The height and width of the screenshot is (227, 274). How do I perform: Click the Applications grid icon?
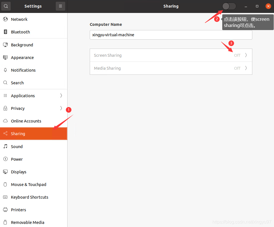pos(5,96)
